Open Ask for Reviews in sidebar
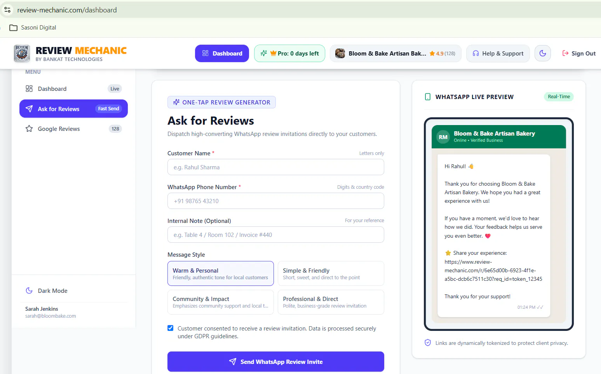Screen dimensions: 601x374 point(73,109)
